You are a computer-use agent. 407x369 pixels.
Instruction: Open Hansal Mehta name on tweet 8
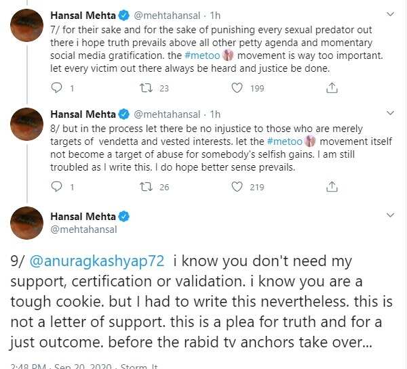[x=81, y=114]
